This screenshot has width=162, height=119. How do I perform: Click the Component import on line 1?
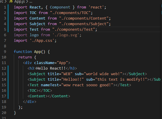(60, 7)
